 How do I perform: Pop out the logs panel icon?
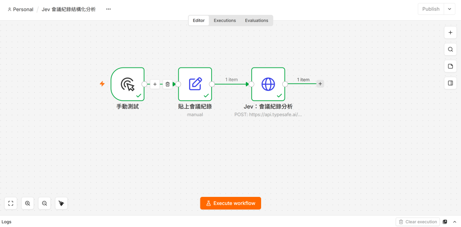(x=445, y=222)
